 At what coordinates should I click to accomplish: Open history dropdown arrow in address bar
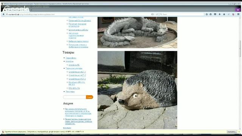click(155, 14)
